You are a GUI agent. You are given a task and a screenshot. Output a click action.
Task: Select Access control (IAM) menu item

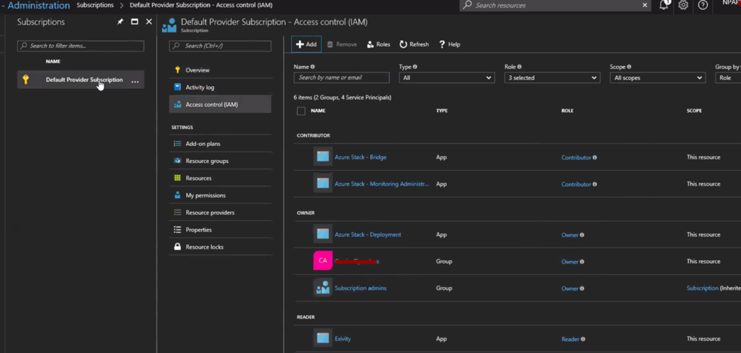pyautogui.click(x=220, y=105)
